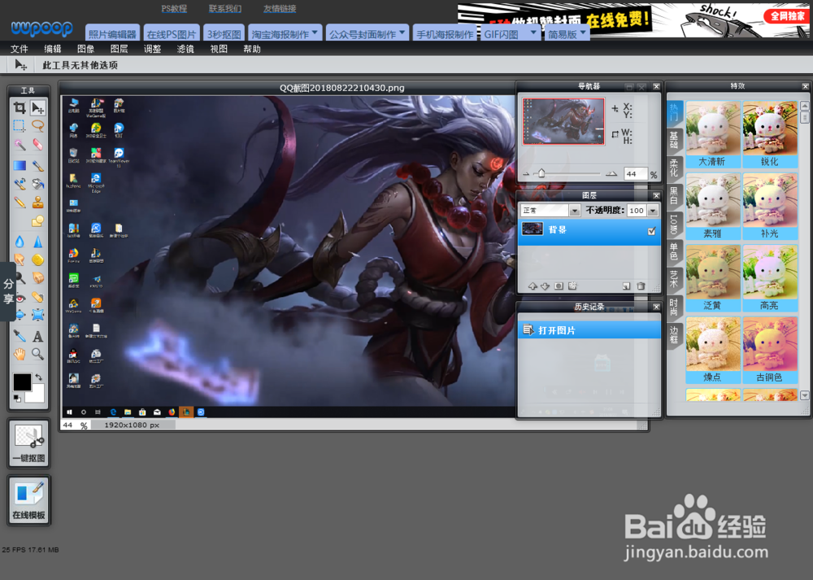This screenshot has height=580, width=813.
Task: Move layer up in Layers panel
Action: tap(533, 286)
